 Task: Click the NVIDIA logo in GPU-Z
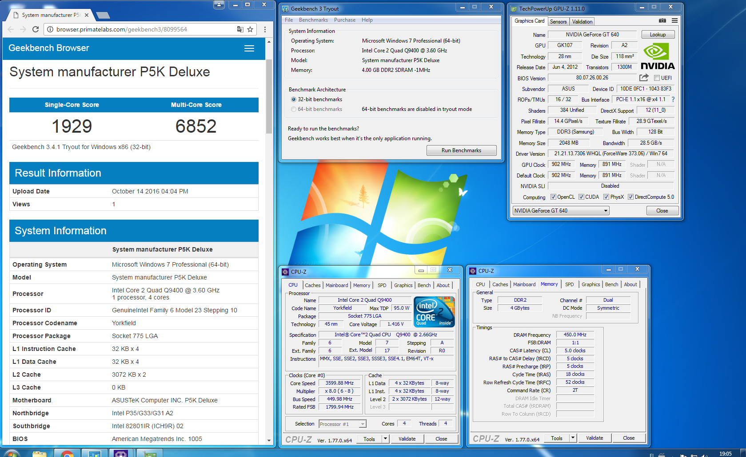(x=658, y=56)
